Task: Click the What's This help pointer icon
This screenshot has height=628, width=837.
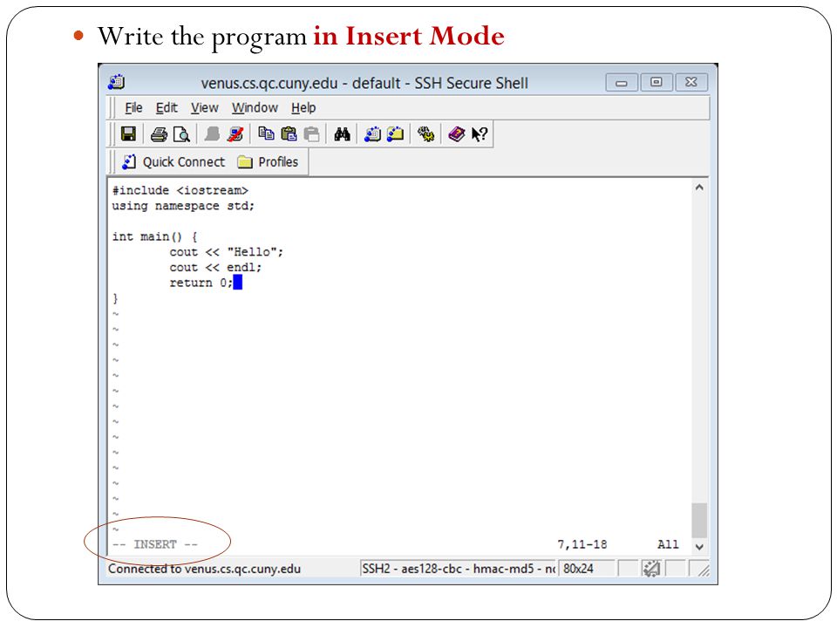Action: click(x=480, y=134)
